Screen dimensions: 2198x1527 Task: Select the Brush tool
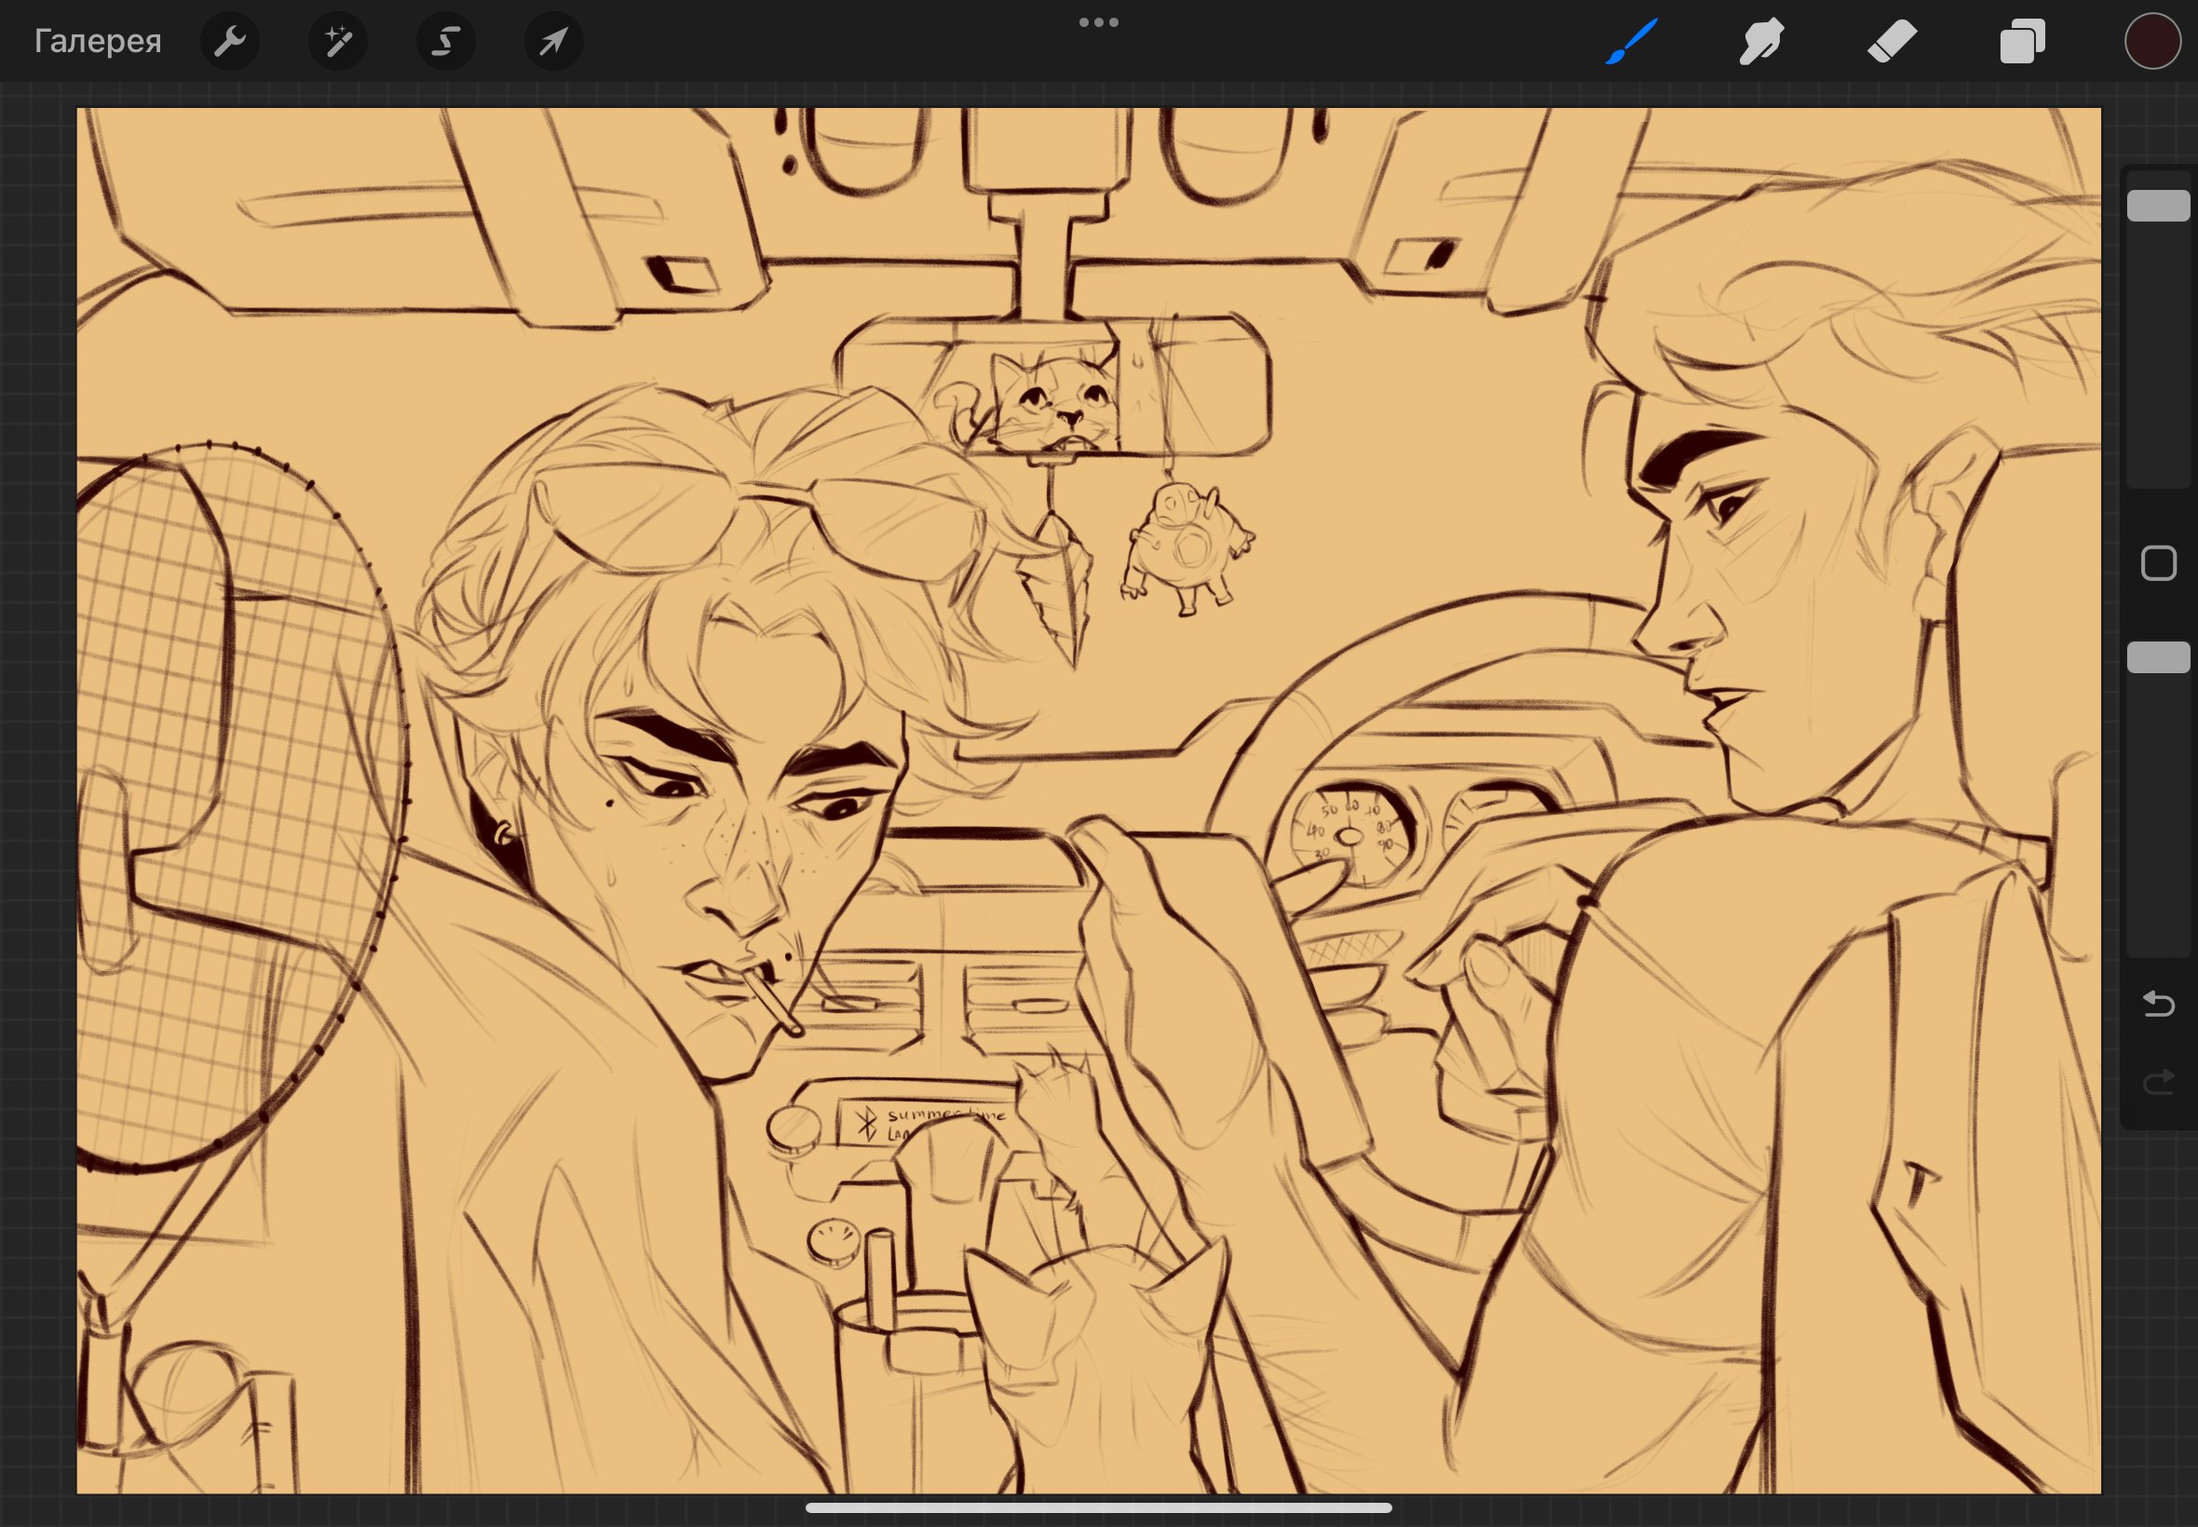point(1631,41)
